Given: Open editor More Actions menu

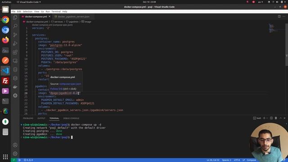Looking at the screenshot, I should pos(284,16).
